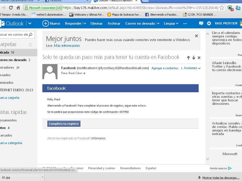Refresh folders with the circular arrow icon

31,45
